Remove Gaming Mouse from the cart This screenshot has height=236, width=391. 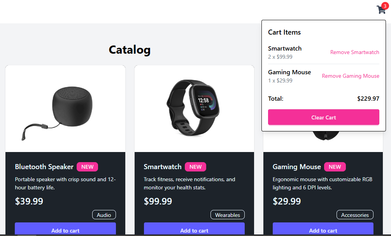[x=351, y=76]
